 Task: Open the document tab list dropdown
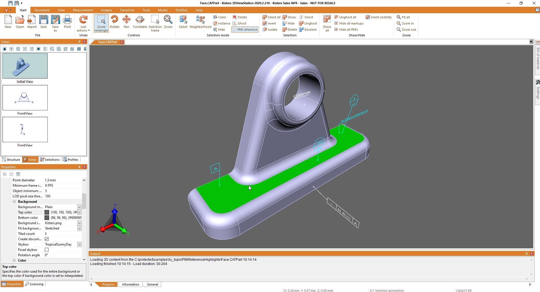coord(531,42)
